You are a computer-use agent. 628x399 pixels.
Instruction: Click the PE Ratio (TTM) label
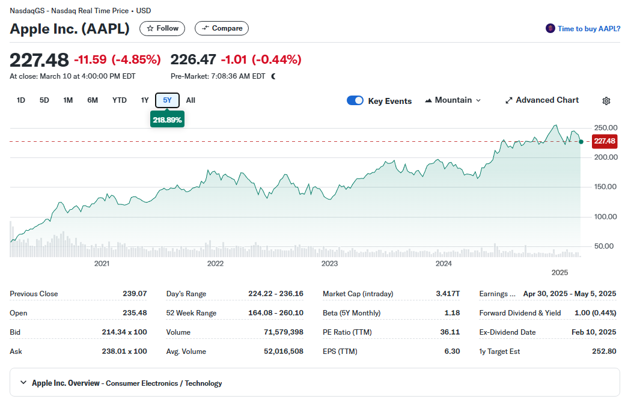347,332
